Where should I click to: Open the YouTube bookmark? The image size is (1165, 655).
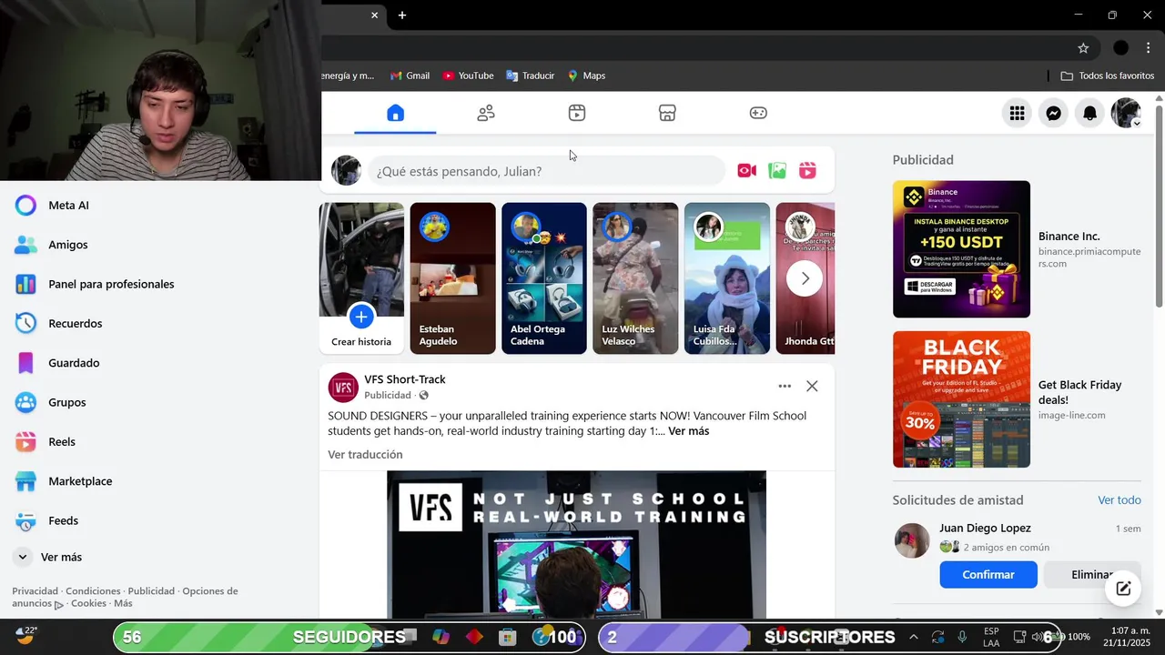pyautogui.click(x=468, y=76)
